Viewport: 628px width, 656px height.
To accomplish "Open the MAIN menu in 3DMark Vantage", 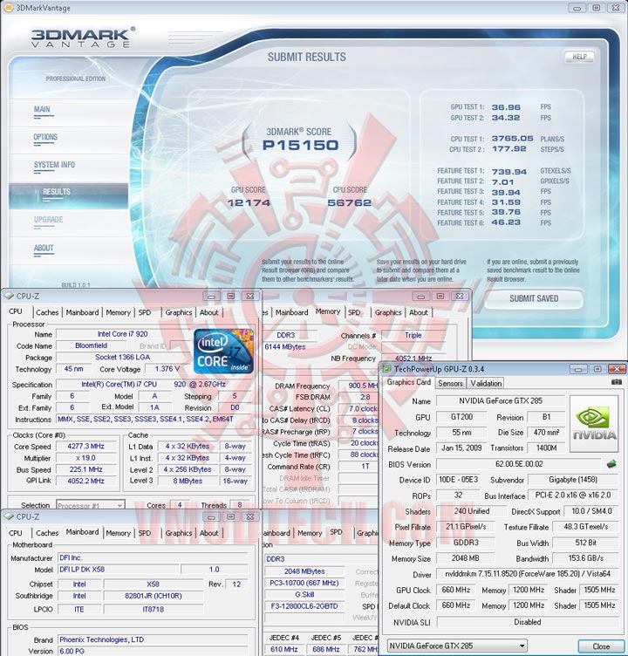I will [42, 109].
